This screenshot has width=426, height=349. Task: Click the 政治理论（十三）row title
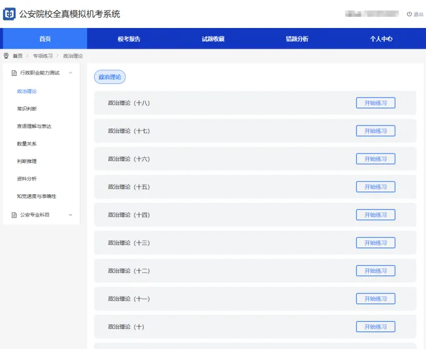point(129,243)
